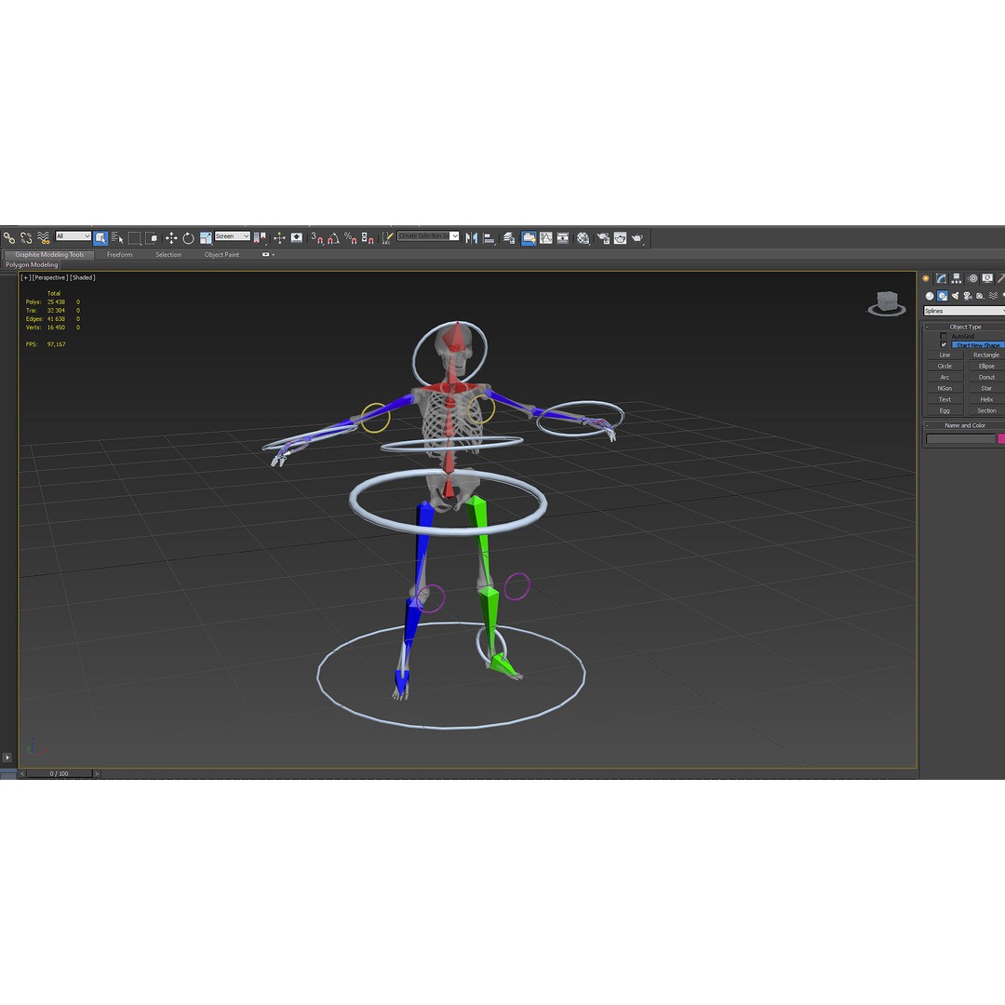Open the selection filter dropdown set to All

(73, 235)
